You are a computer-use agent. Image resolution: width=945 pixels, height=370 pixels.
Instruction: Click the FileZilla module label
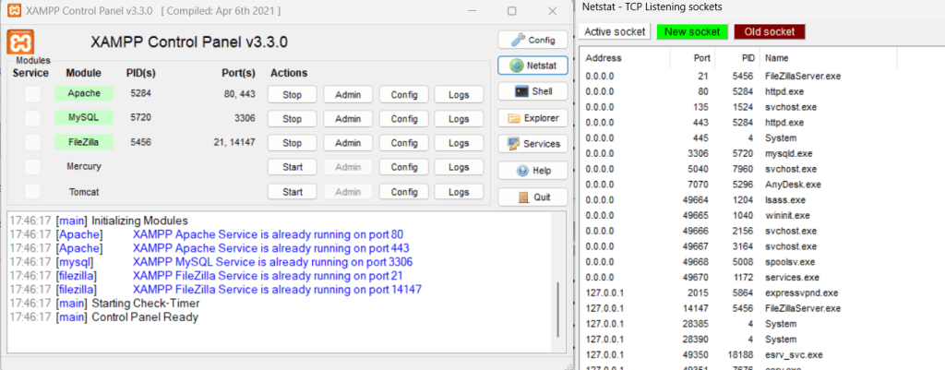point(84,142)
